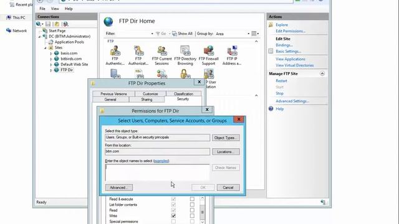Allow checkbox for List folder contents
Image resolution: width=399 pixels, height=224 pixels.
173,205
